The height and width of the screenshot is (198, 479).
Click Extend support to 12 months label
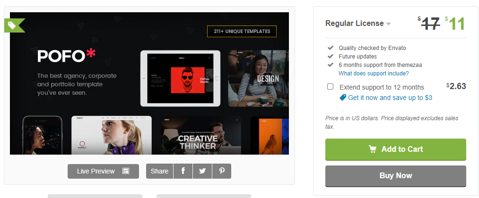click(382, 87)
